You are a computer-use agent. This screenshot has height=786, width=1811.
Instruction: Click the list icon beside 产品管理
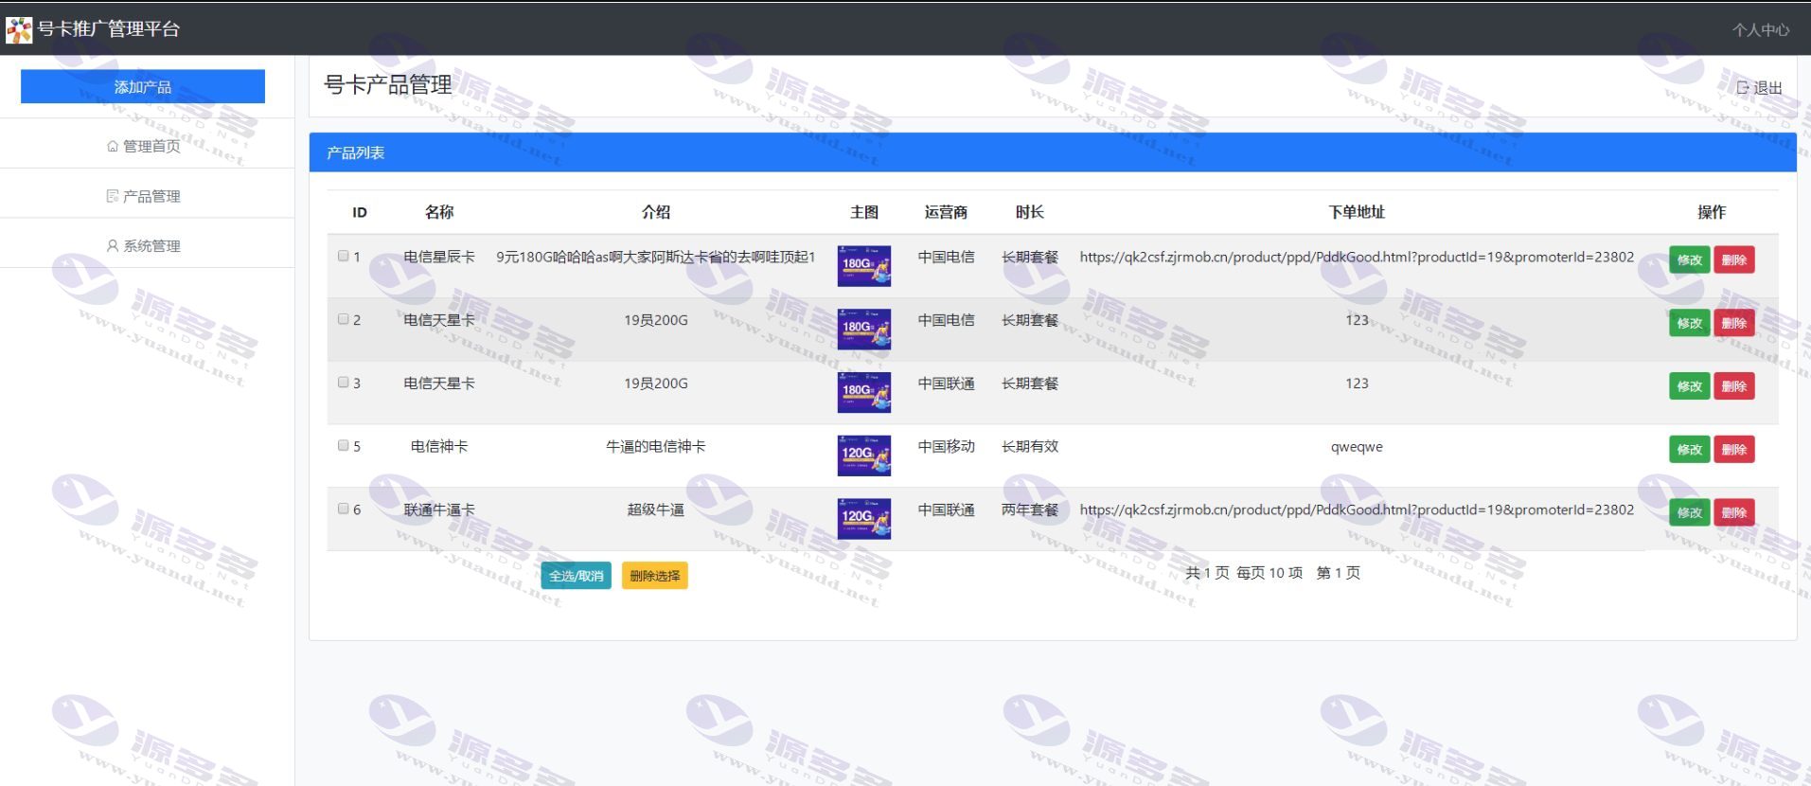point(113,196)
